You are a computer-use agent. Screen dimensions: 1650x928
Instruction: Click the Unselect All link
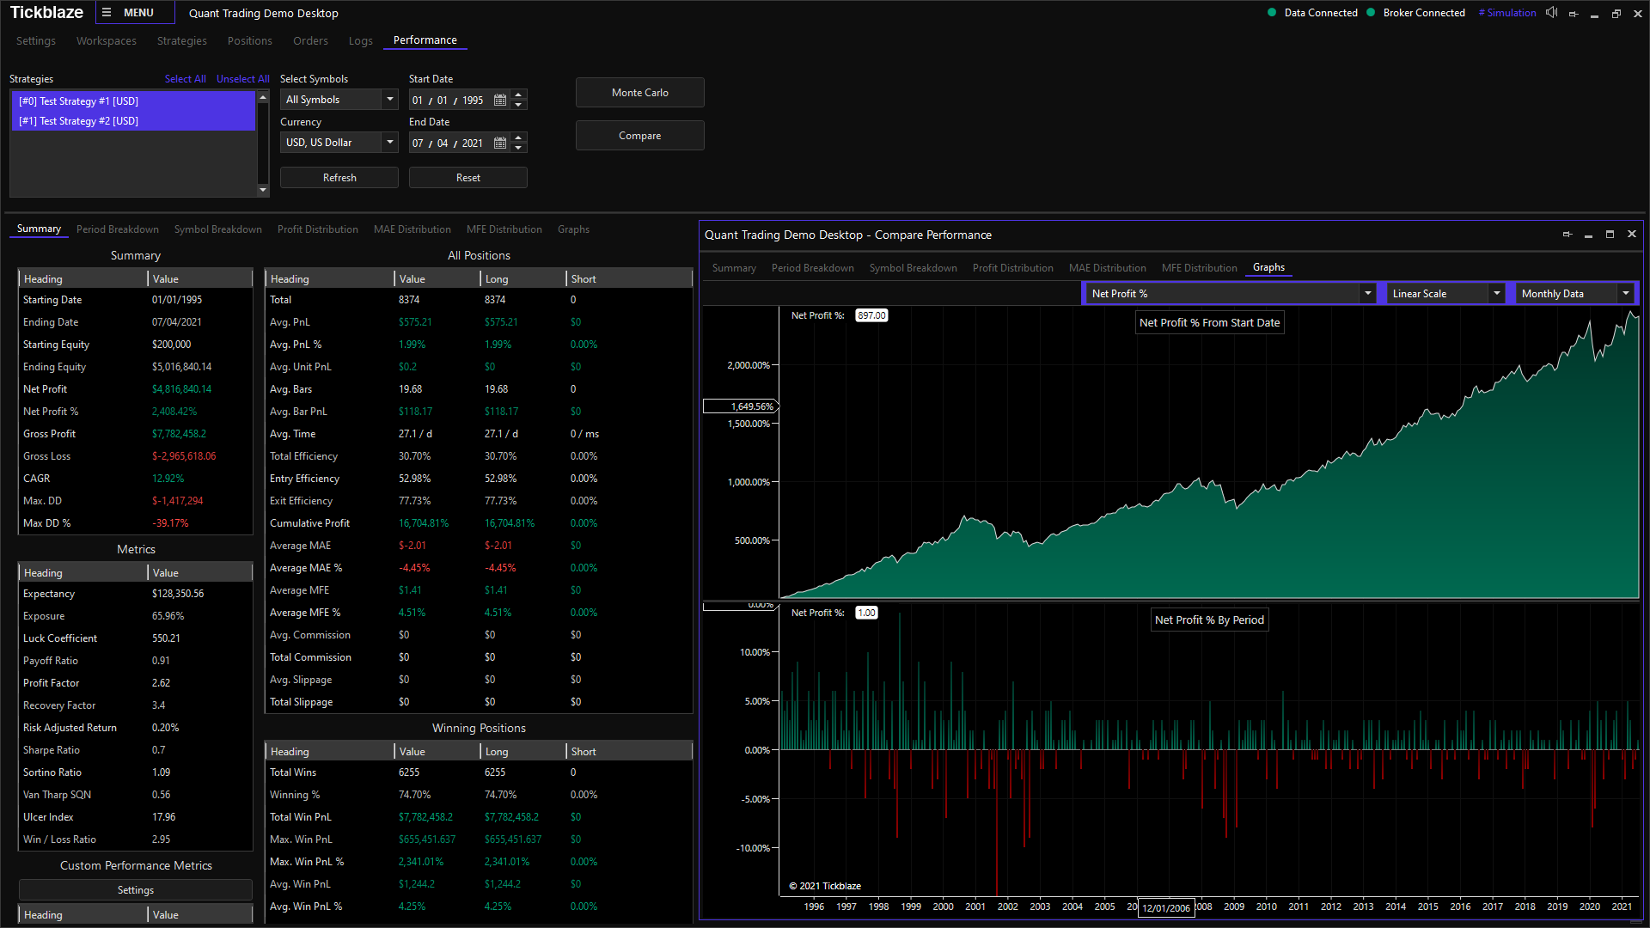pyautogui.click(x=242, y=79)
